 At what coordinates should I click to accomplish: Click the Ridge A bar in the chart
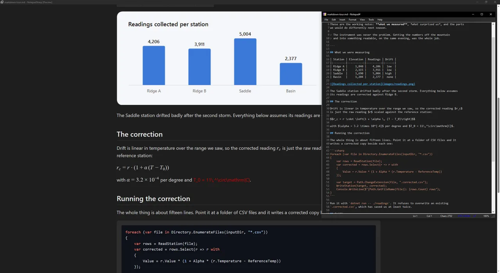(x=154, y=66)
